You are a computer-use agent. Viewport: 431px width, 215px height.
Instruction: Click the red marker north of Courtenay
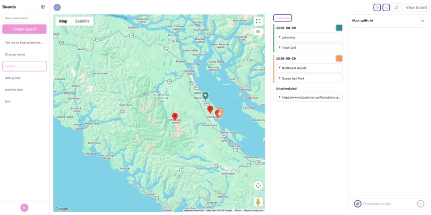pos(210,109)
